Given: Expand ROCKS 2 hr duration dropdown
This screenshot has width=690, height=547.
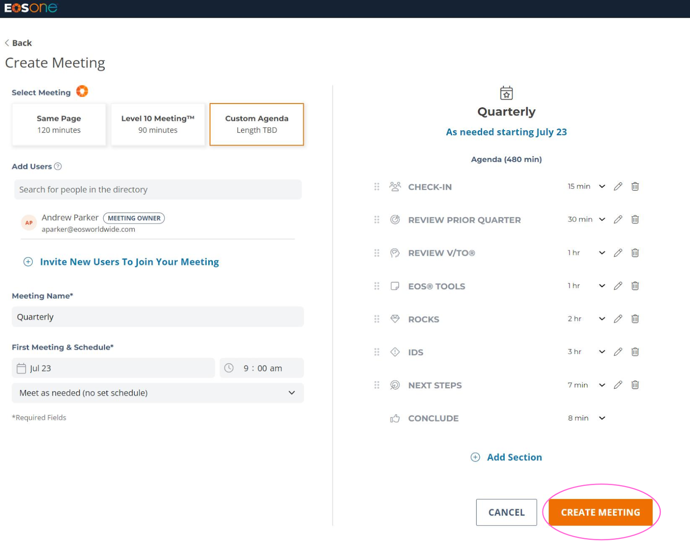Looking at the screenshot, I should (602, 319).
